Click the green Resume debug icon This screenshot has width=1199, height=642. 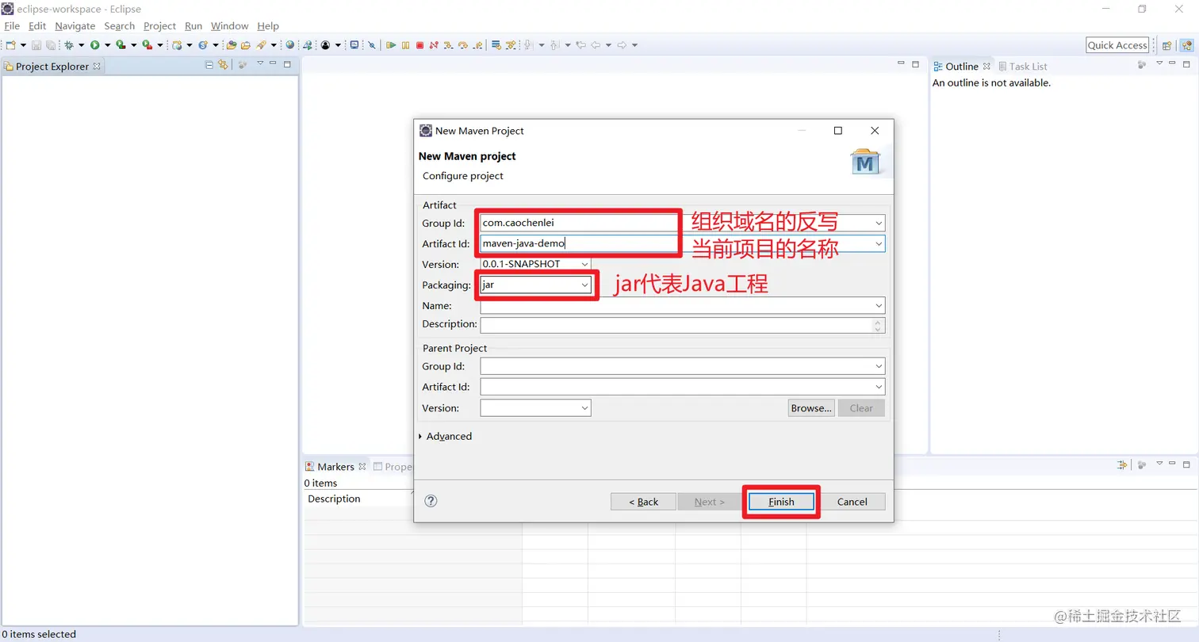pos(391,45)
